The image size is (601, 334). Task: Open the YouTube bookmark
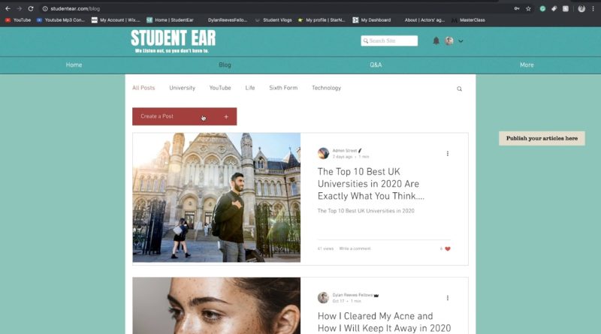[18, 20]
